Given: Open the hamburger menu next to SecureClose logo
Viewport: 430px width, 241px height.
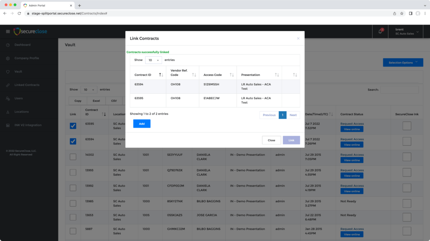Looking at the screenshot, I should coord(8,31).
